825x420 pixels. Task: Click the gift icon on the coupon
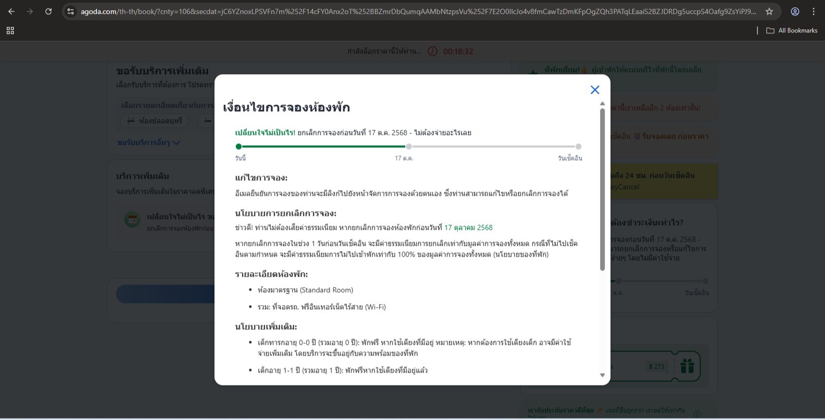[687, 366]
